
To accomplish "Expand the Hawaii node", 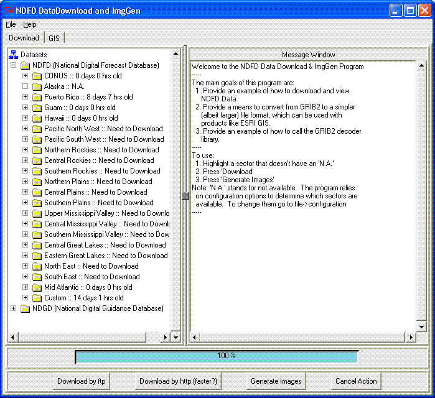I will coord(25,118).
